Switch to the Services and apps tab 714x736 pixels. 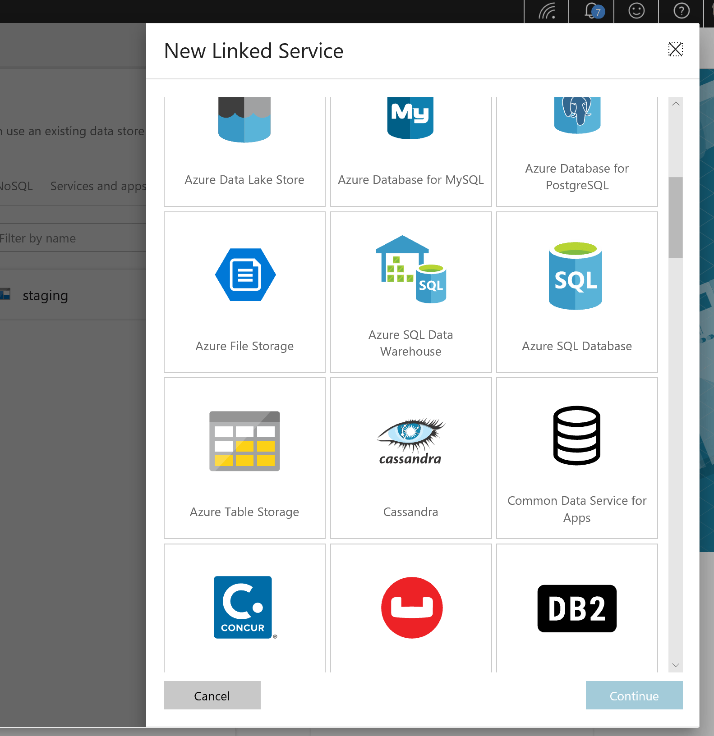point(98,186)
